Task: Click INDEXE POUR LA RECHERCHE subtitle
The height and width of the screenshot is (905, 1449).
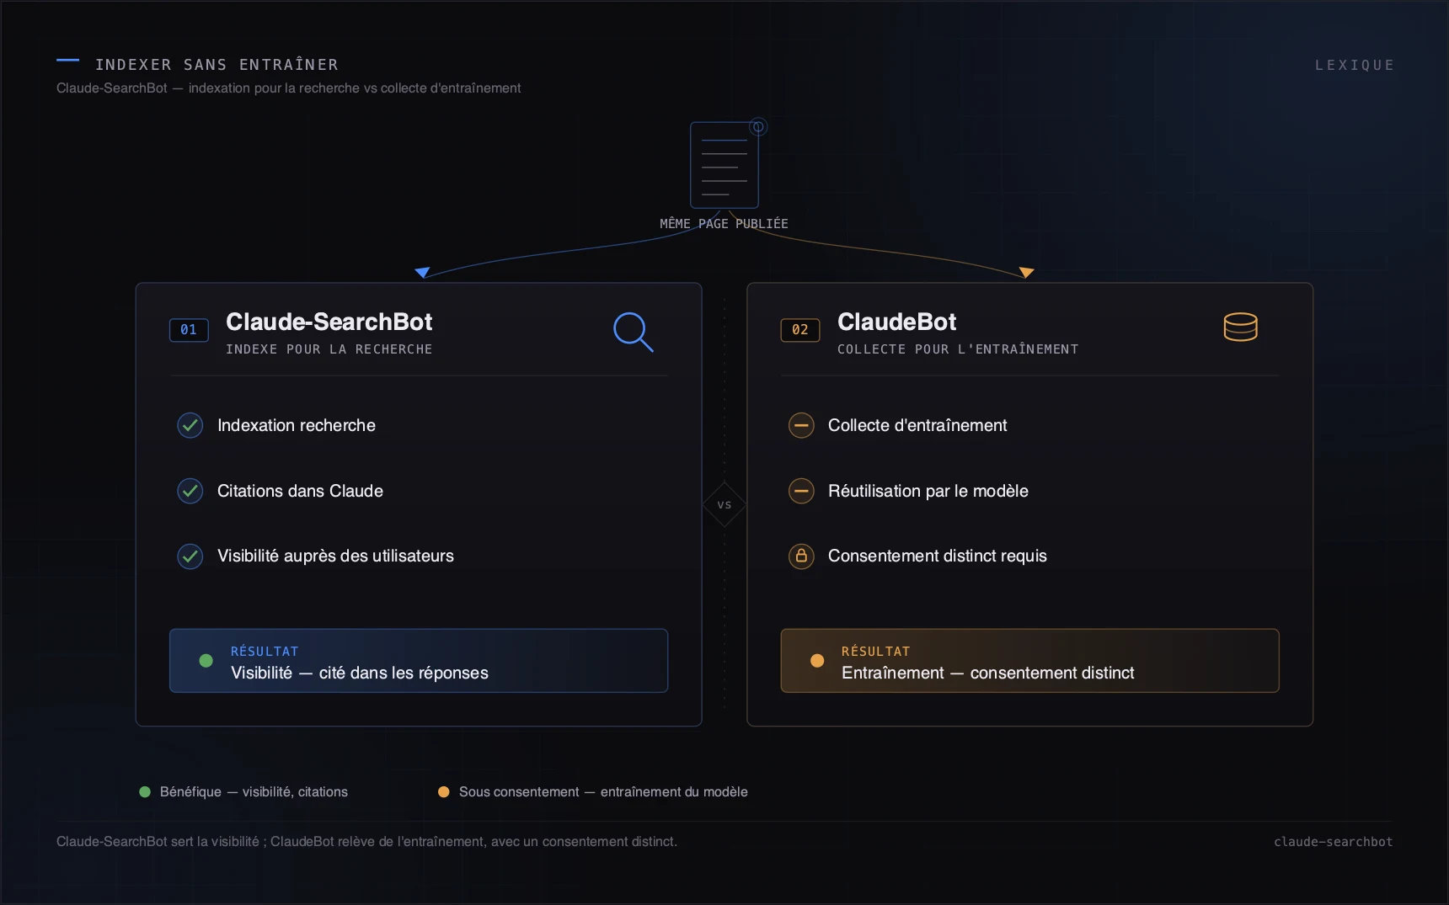Action: (x=329, y=349)
